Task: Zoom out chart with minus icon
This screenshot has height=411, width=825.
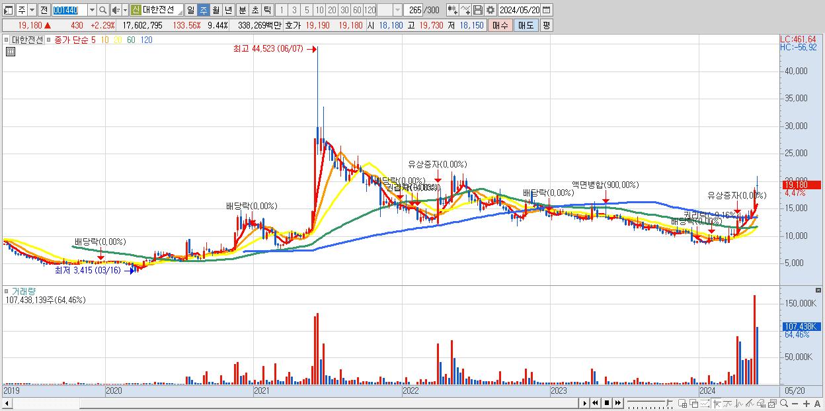Action: coord(795,403)
